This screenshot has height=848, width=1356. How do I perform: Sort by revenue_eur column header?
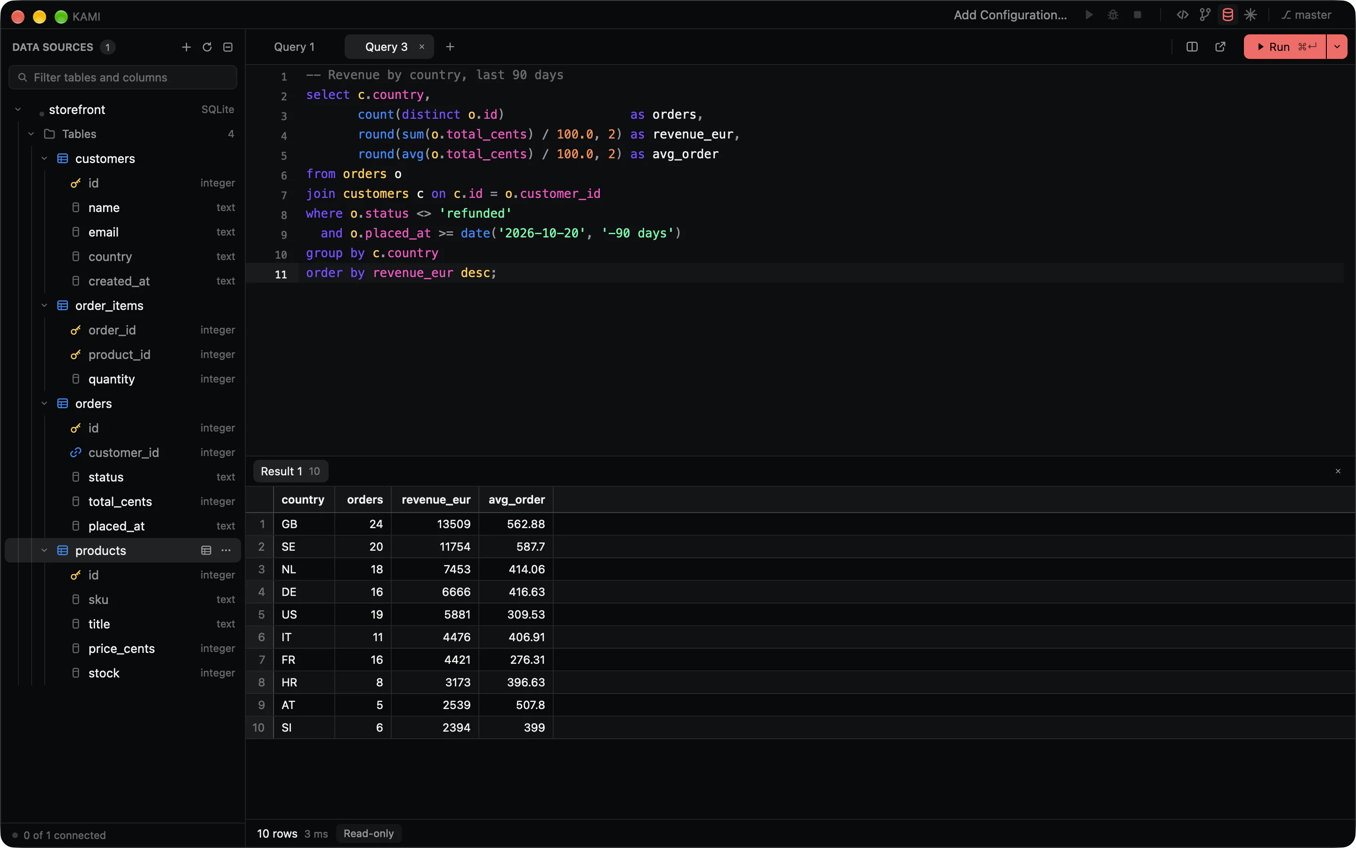click(x=436, y=499)
